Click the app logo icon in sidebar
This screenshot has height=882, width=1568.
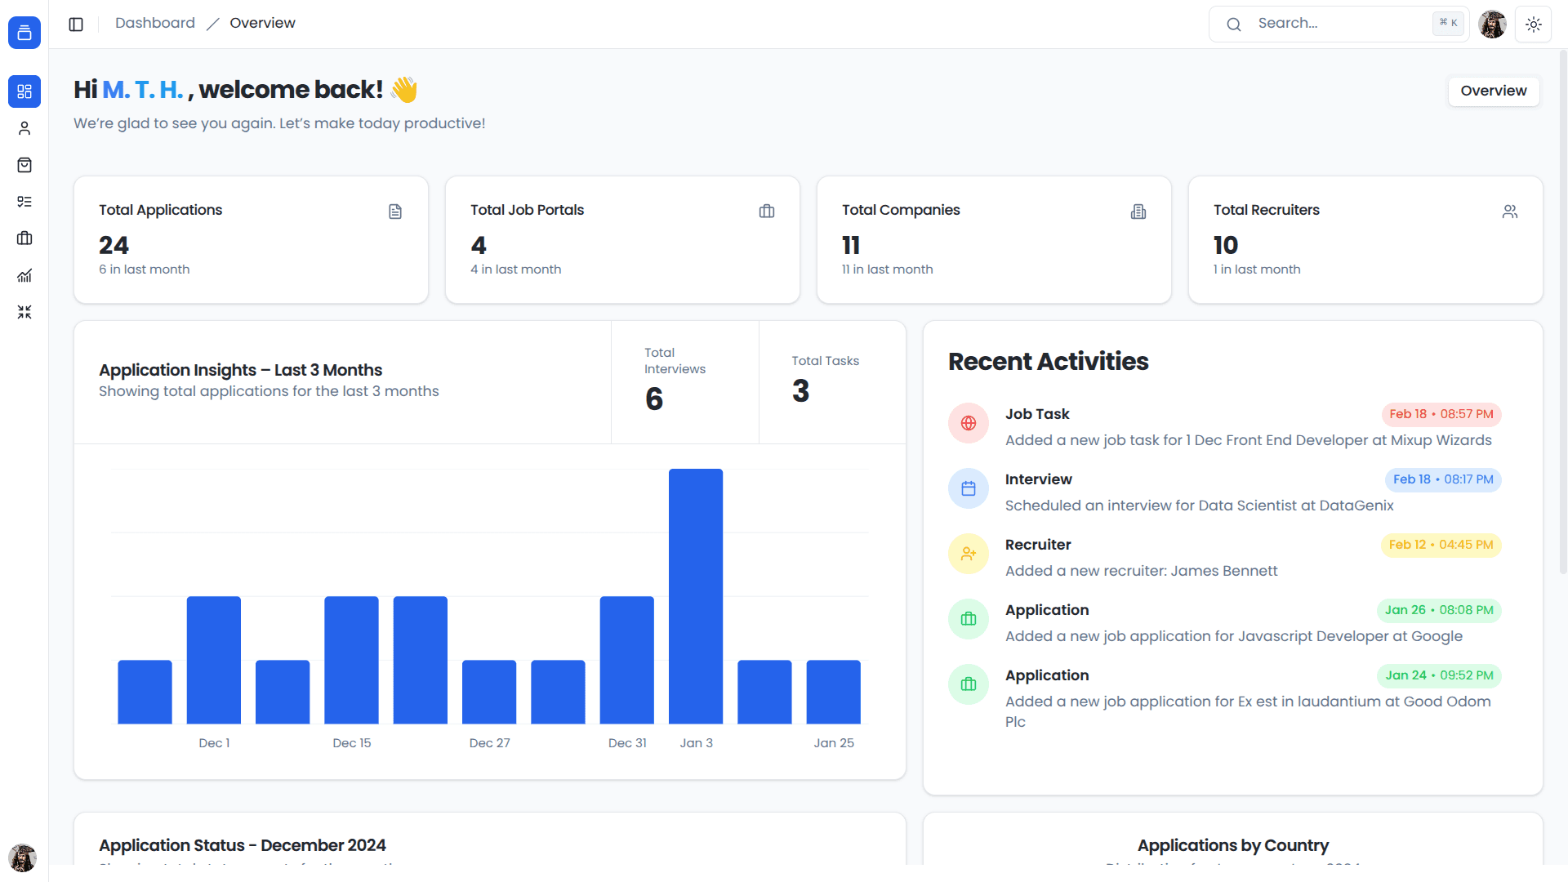pyautogui.click(x=24, y=33)
